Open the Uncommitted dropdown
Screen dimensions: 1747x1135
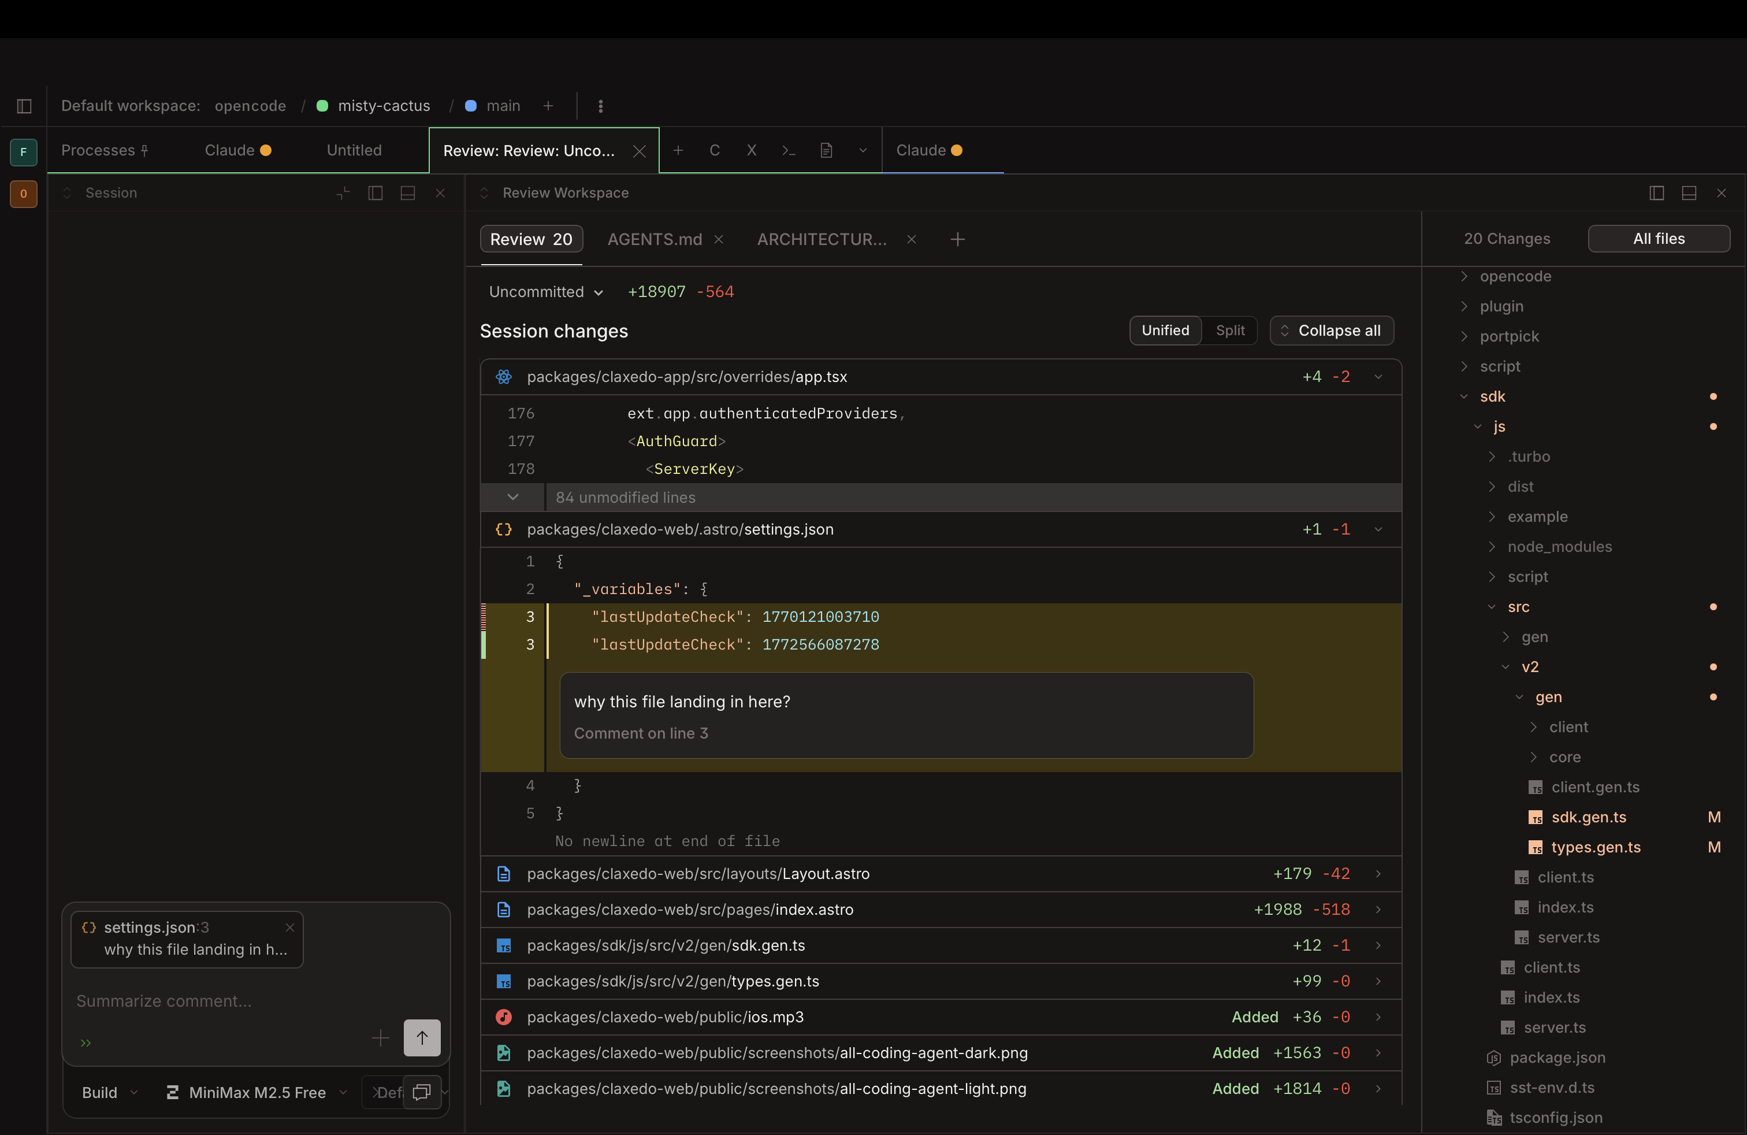(x=545, y=292)
